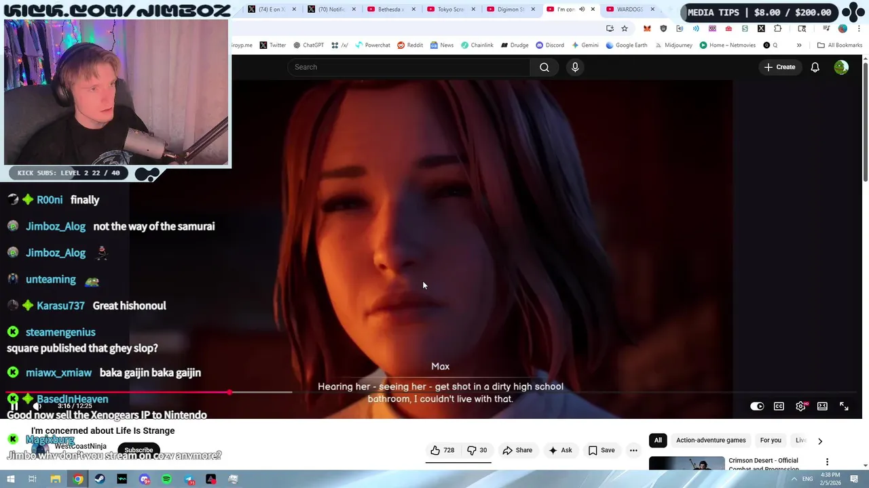Open Steam from the taskbar

100,479
